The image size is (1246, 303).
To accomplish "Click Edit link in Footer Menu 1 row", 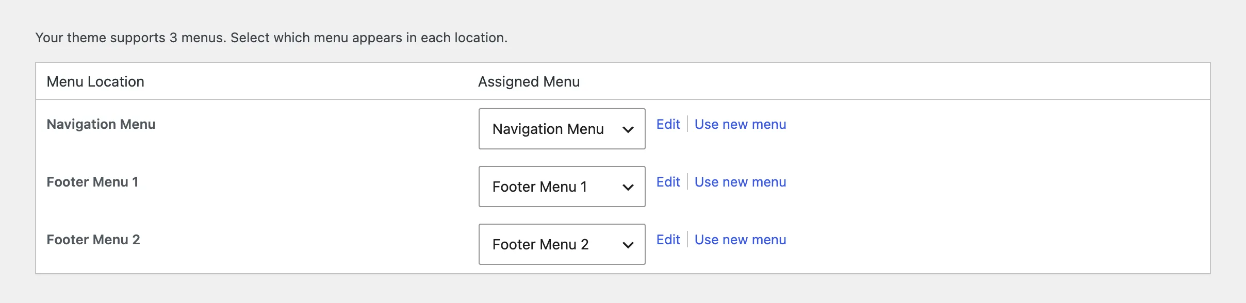I will 668,182.
